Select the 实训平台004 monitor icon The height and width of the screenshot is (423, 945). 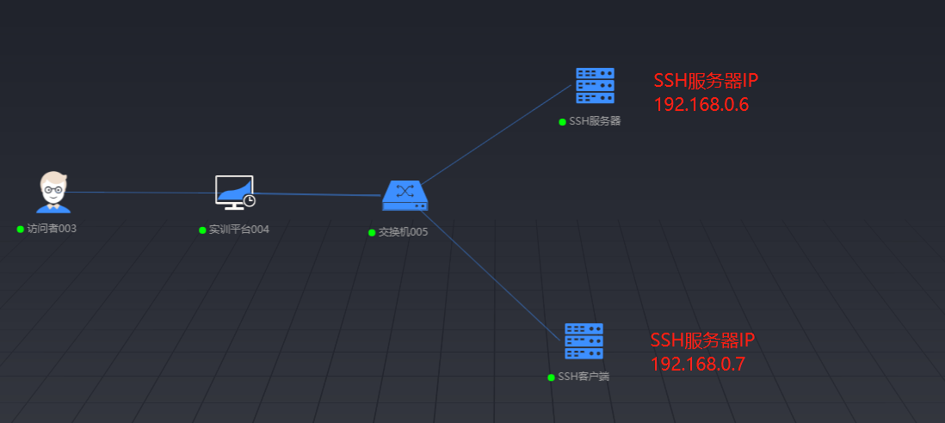(234, 192)
